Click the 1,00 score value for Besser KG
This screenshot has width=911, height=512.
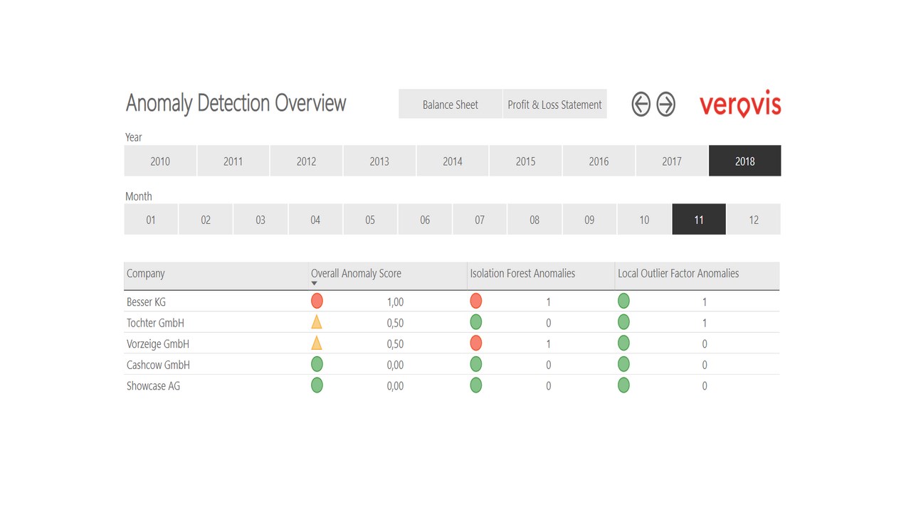[395, 302]
